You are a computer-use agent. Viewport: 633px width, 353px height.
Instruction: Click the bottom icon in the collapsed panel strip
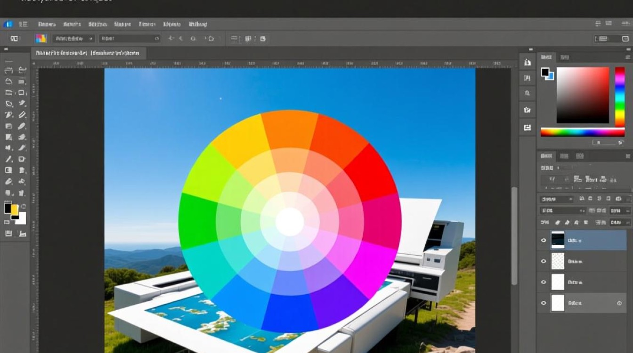tap(527, 127)
